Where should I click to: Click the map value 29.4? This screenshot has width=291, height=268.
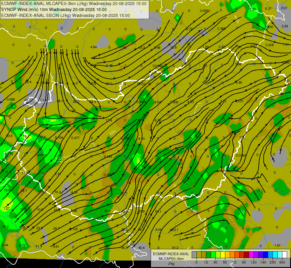tap(28, 82)
